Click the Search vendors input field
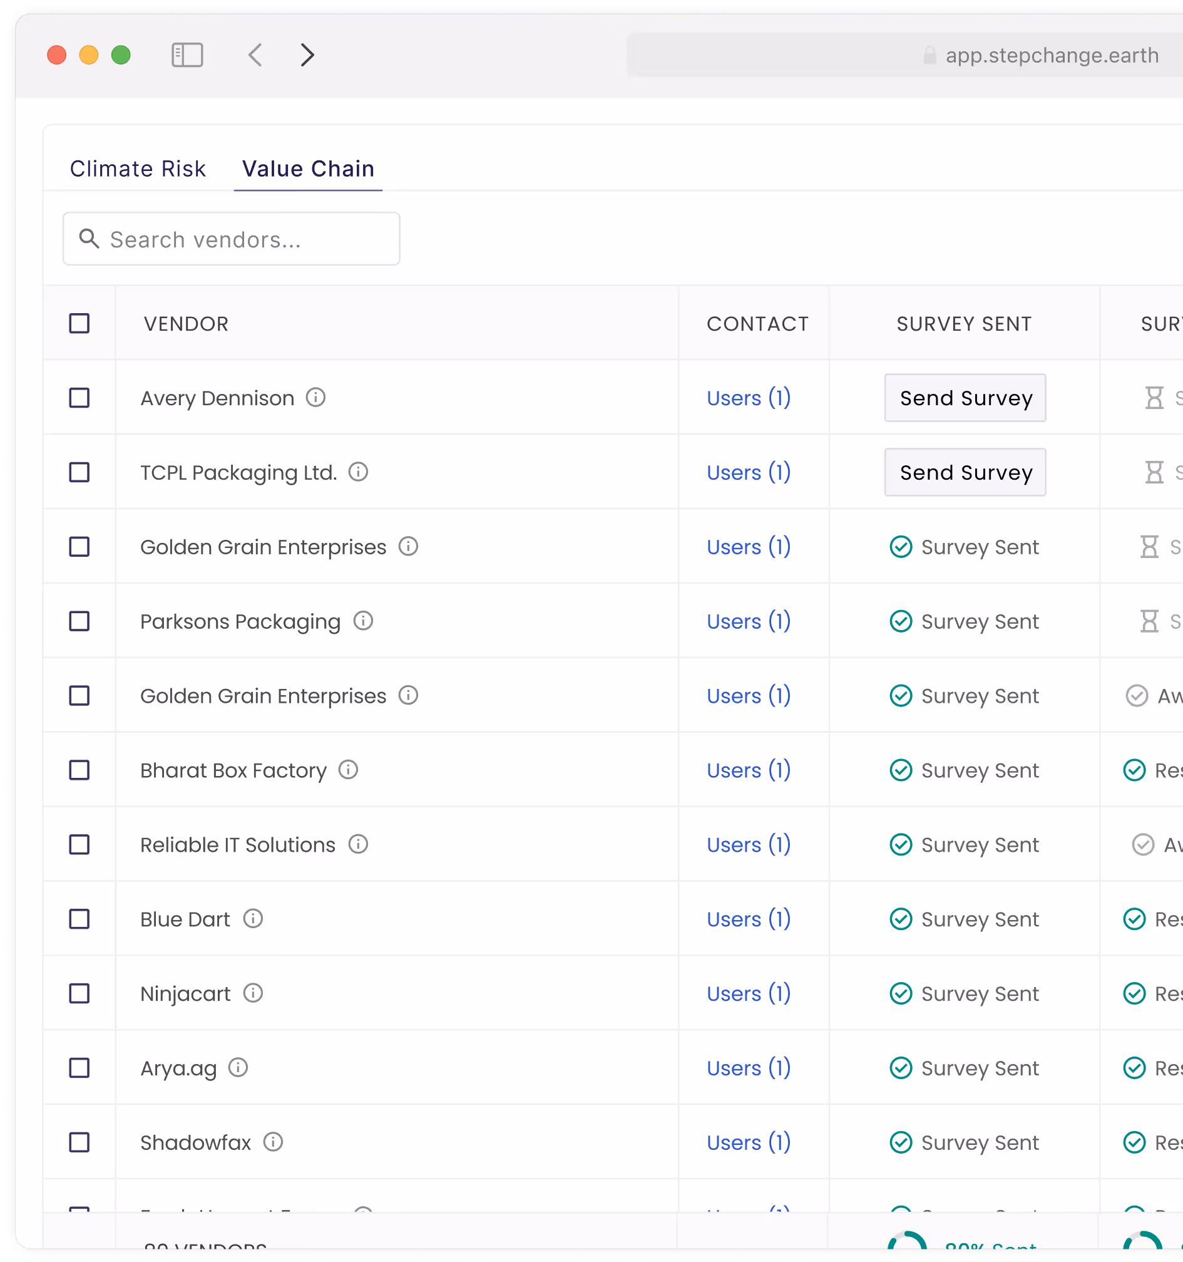The height and width of the screenshot is (1262, 1183). click(x=232, y=239)
